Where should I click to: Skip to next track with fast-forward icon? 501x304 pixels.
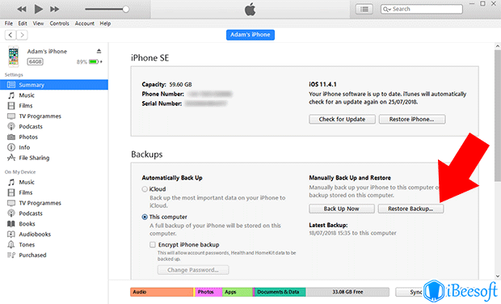point(55,9)
